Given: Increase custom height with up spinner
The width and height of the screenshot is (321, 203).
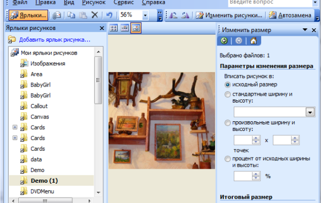Looking at the screenshot, I should click(295, 138).
